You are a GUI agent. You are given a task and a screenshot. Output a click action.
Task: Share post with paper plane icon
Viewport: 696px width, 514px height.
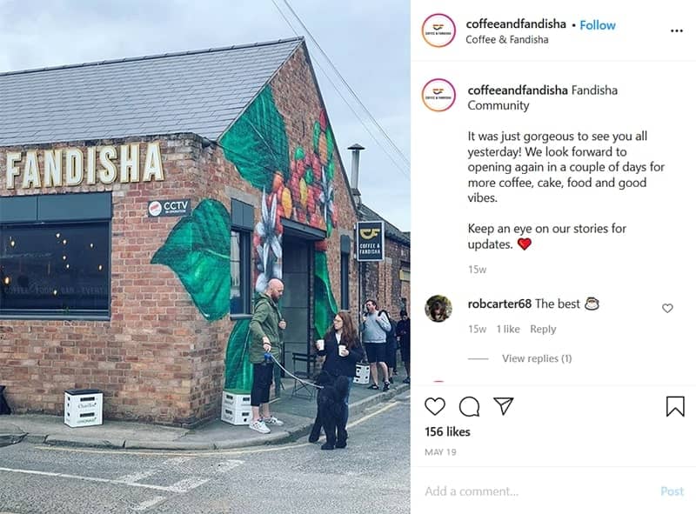(504, 405)
